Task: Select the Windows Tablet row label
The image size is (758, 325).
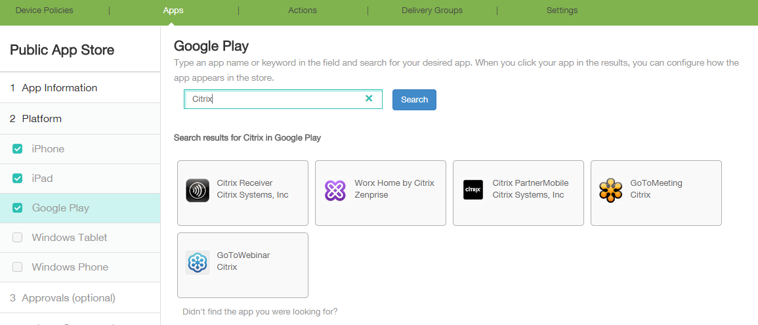Action: 70,238
